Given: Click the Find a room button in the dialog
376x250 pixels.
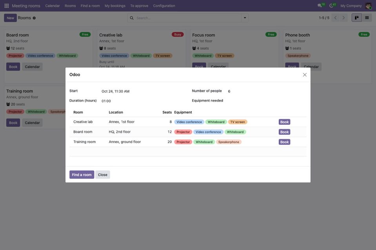Looking at the screenshot, I should pos(82,174).
